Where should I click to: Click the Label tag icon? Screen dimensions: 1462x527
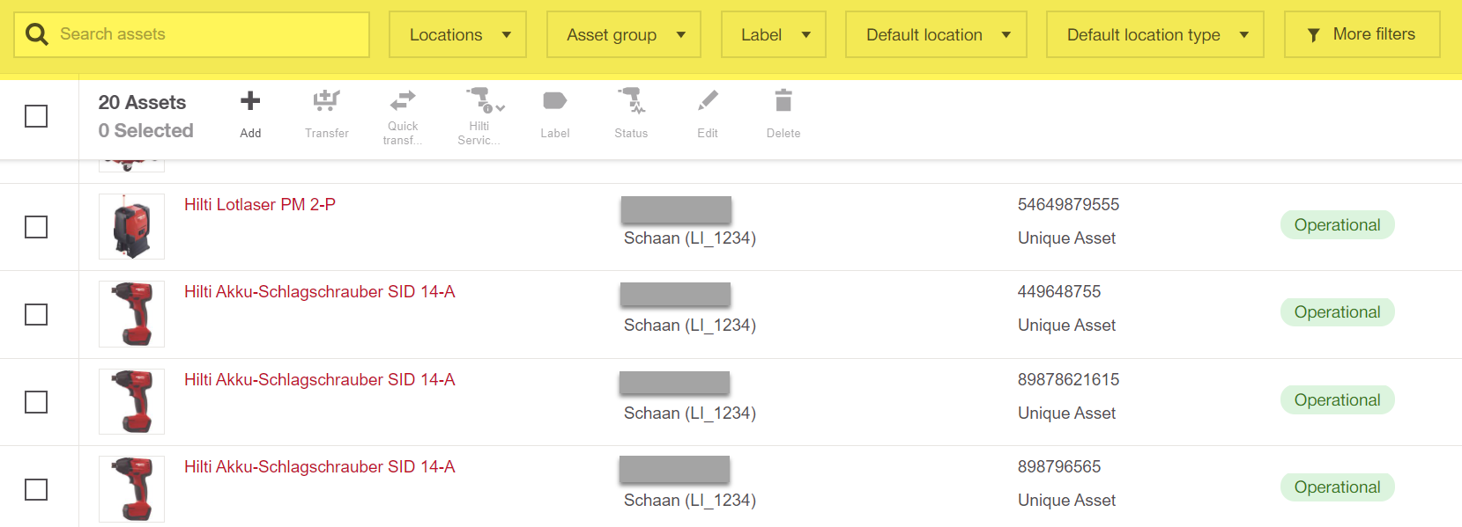pos(554,102)
